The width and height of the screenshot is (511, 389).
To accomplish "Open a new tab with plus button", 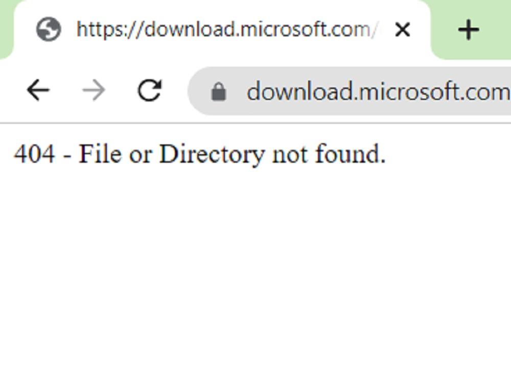I will click(x=469, y=30).
